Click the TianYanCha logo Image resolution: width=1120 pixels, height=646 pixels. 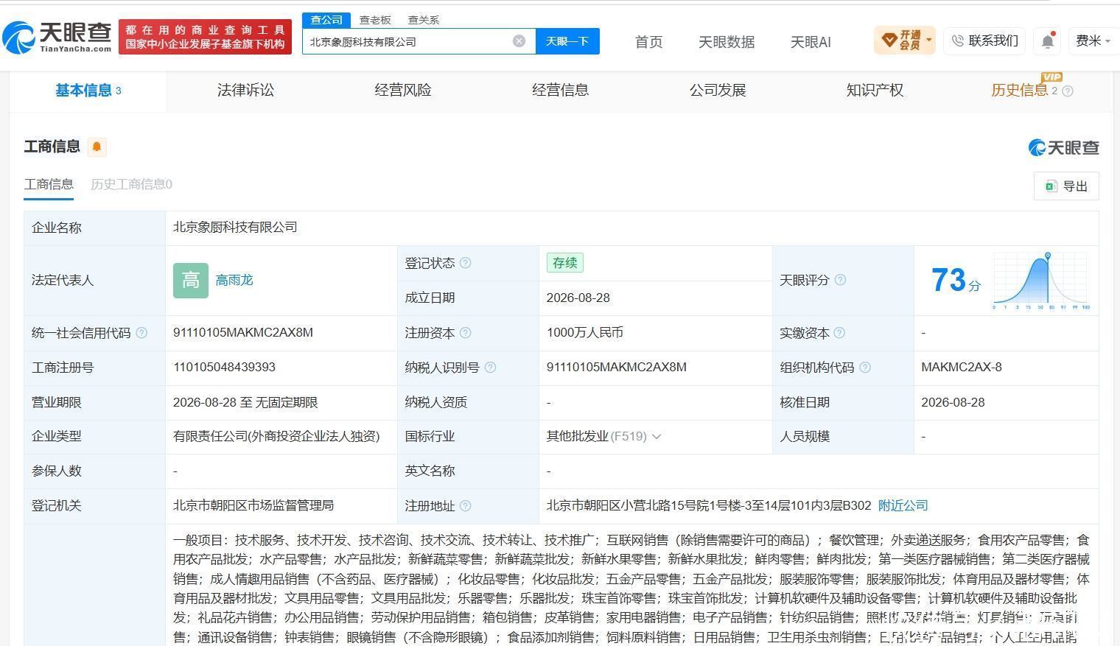tap(57, 37)
